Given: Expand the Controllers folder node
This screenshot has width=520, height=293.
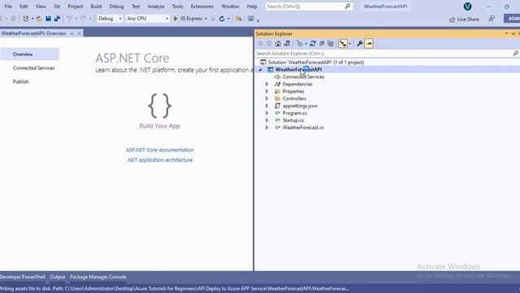Looking at the screenshot, I should tap(267, 98).
